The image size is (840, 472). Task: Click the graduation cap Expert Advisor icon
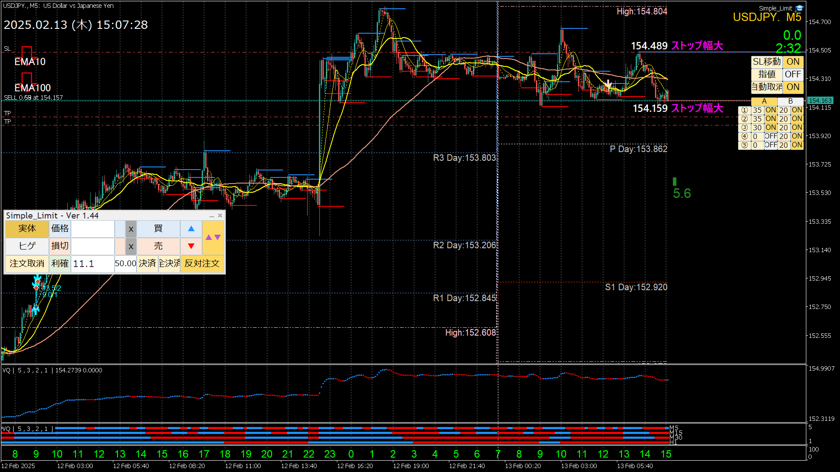point(799,8)
